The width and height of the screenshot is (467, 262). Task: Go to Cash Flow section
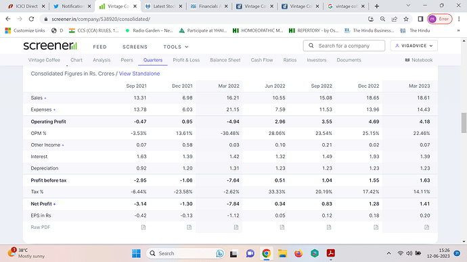point(262,60)
